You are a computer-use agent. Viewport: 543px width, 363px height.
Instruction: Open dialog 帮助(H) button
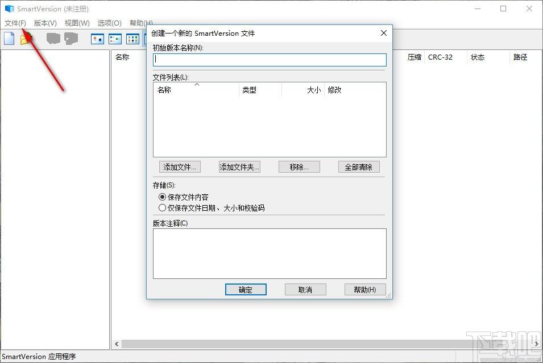point(365,289)
